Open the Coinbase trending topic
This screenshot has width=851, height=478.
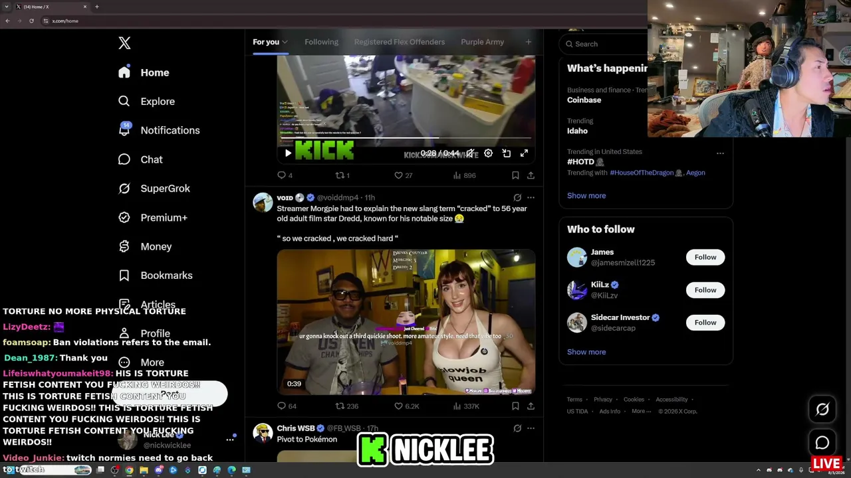(x=584, y=100)
